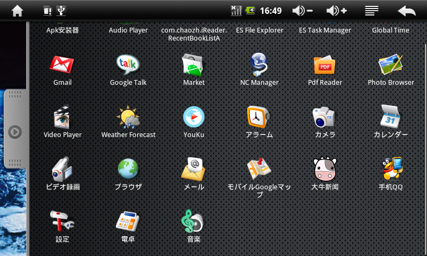
Task: Click the app drawer scrollbar on the right
Action: [x=425, y=150]
